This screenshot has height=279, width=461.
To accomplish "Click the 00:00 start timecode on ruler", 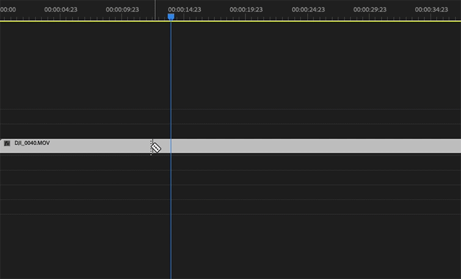I will tap(8, 10).
